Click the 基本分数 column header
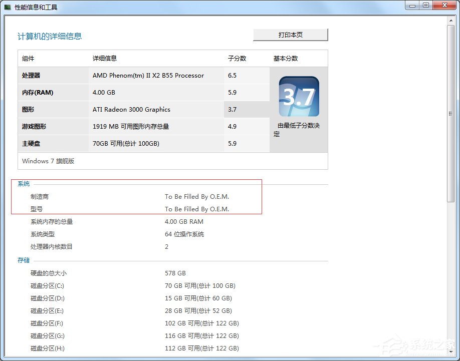Screen dimensions: 460x361 285,58
